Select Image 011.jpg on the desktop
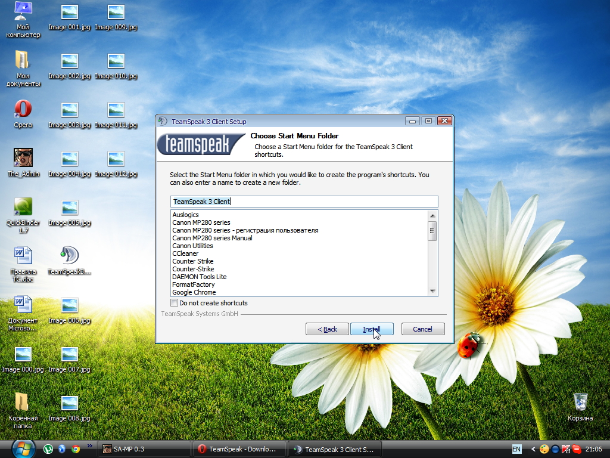This screenshot has height=458, width=610. pyautogui.click(x=116, y=114)
